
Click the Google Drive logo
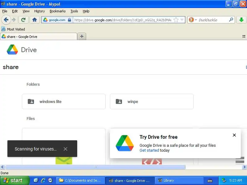12,50
